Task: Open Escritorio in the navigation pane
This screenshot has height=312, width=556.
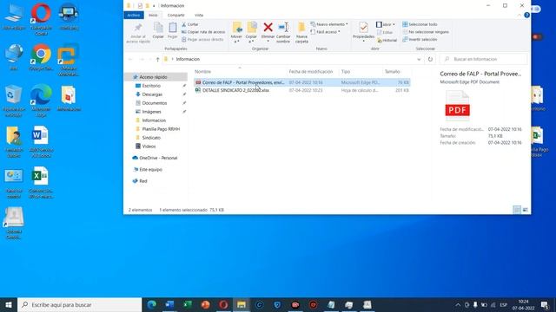Action: [x=151, y=86]
